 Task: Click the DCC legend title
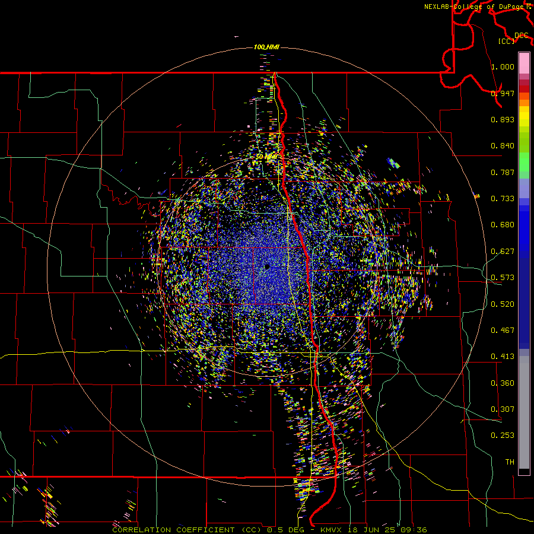(522, 36)
